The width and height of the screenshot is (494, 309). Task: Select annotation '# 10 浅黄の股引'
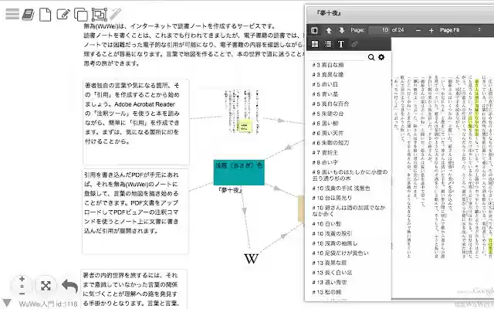[332, 233]
